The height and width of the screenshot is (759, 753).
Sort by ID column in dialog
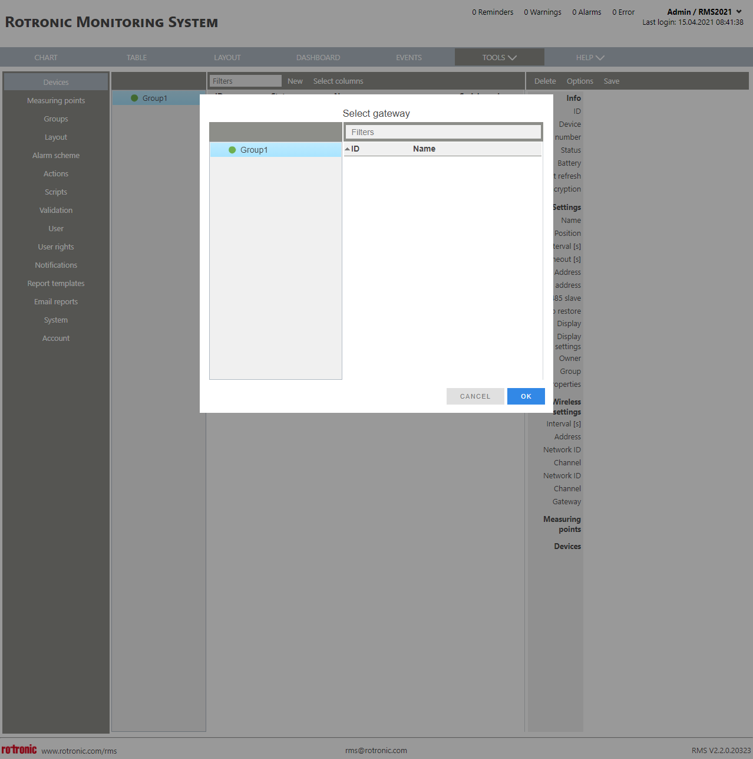coord(355,149)
